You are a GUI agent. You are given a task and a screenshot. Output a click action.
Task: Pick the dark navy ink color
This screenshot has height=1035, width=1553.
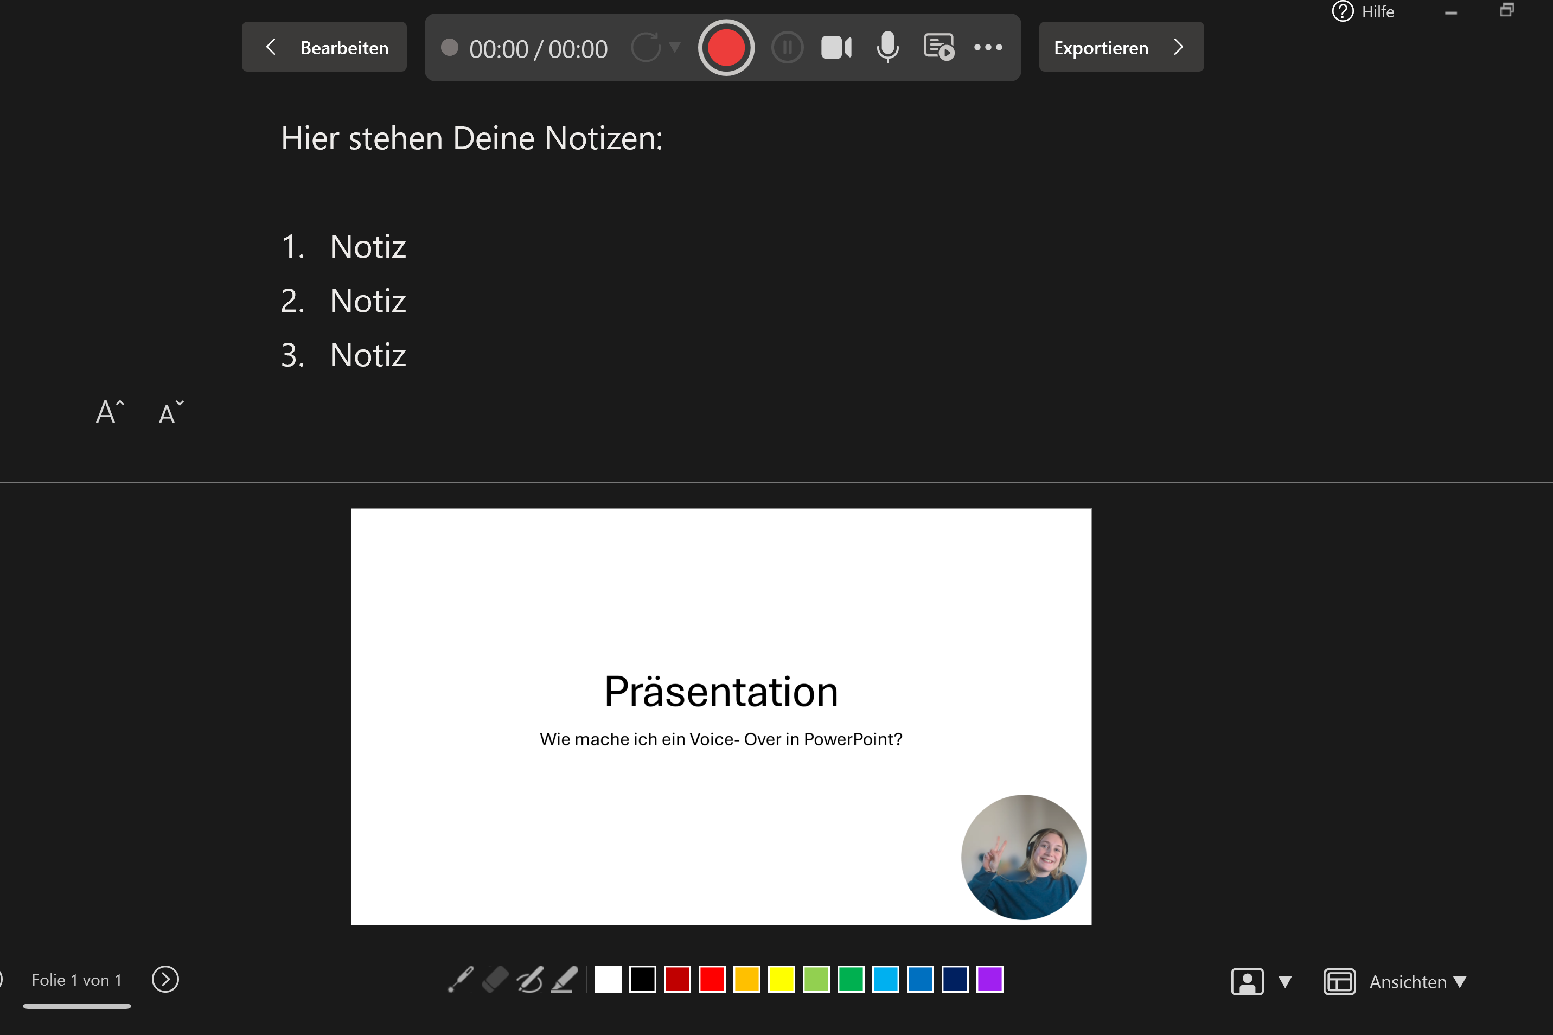[955, 979]
